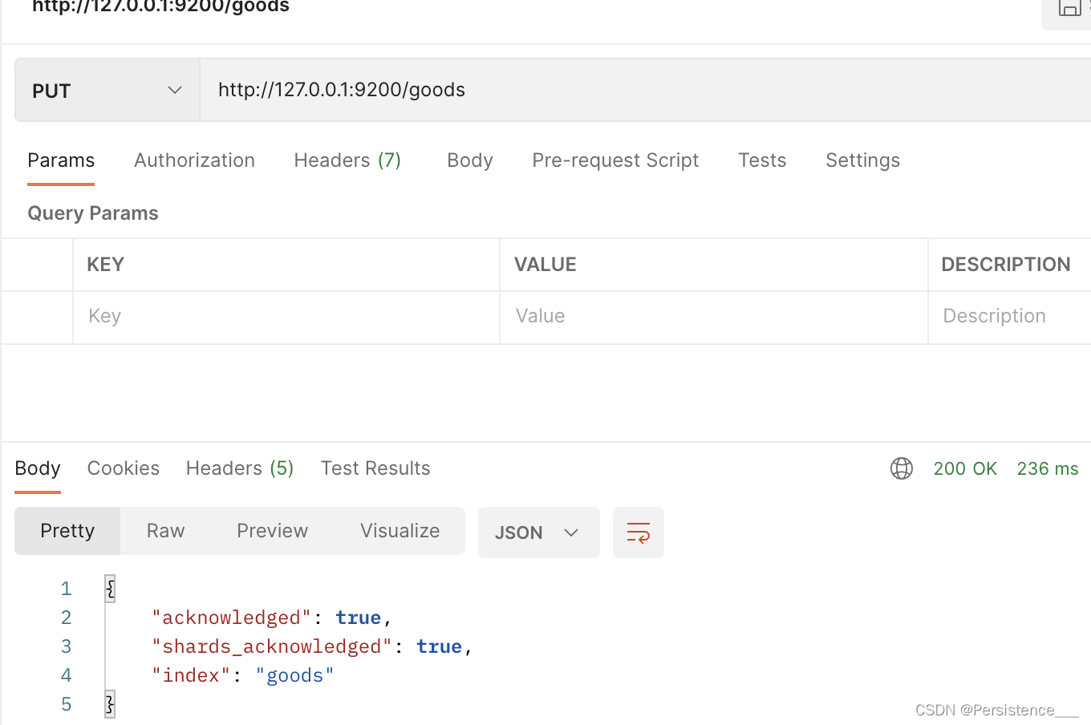Click the request title http://127.0.0.1:9200/goods
The image size is (1091, 725).
(160, 6)
